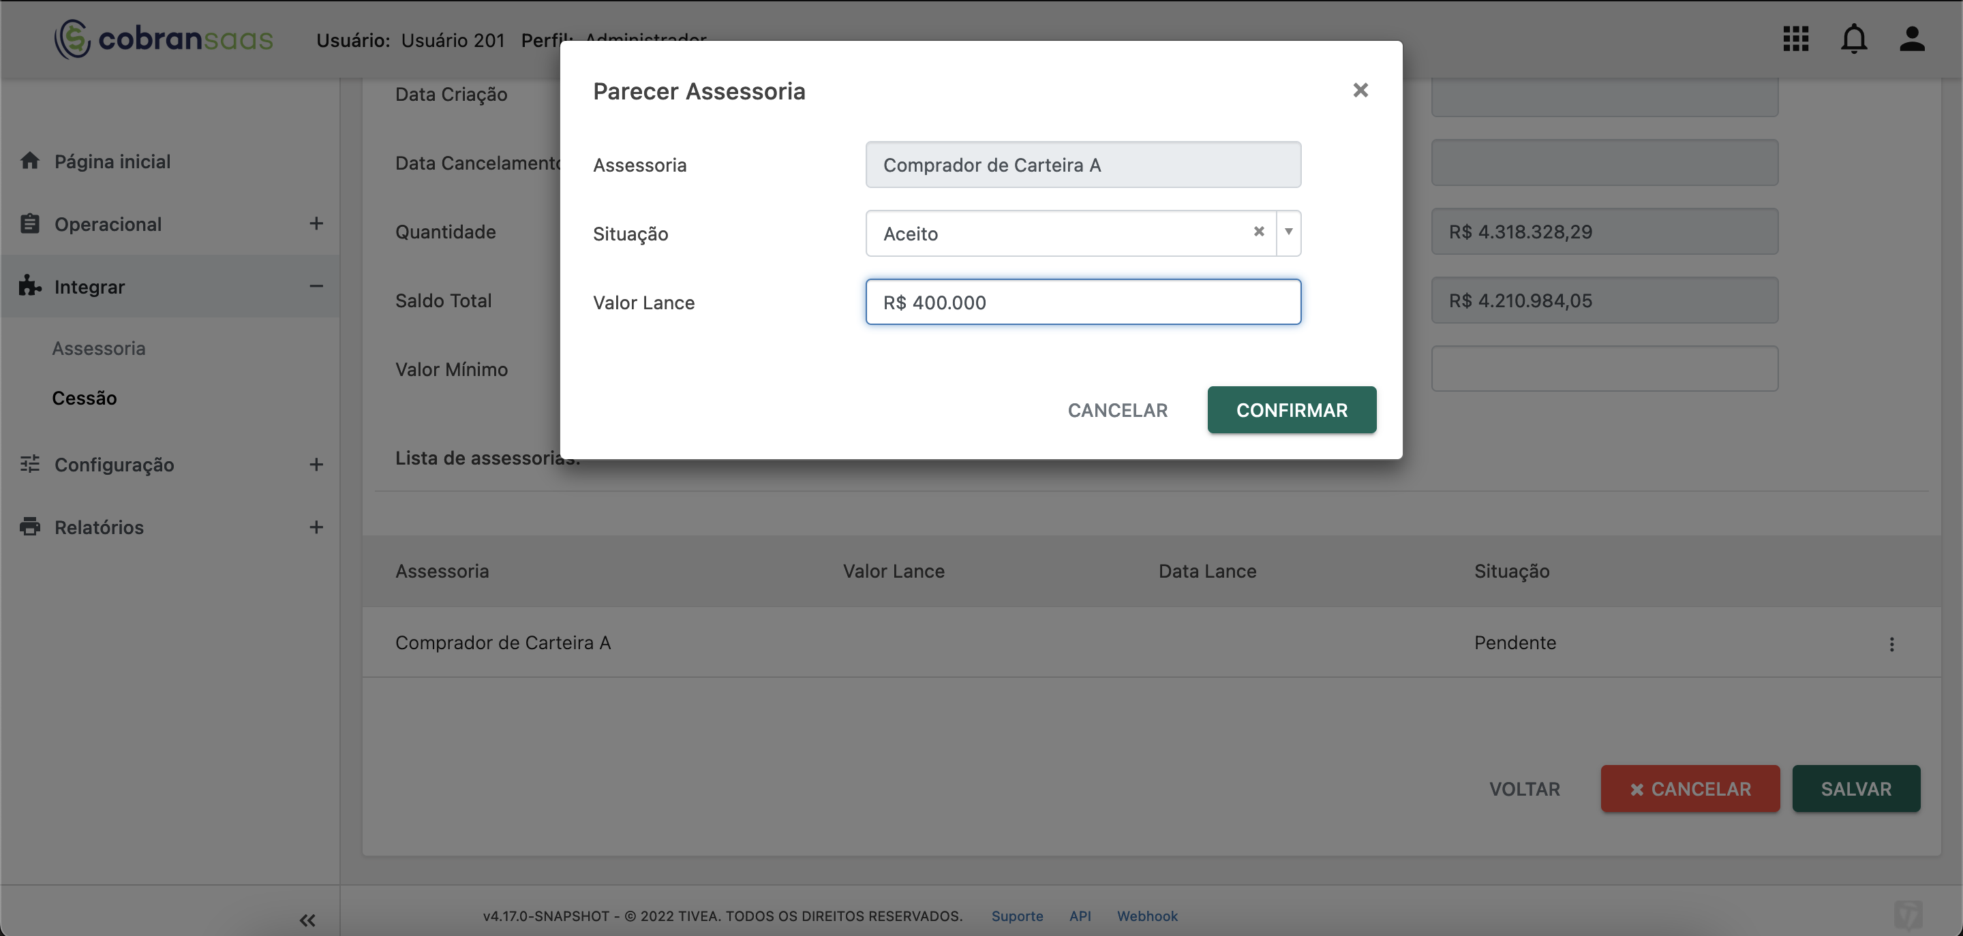
Task: Click the R$ 4.210.984,05 field
Action: tap(1604, 299)
